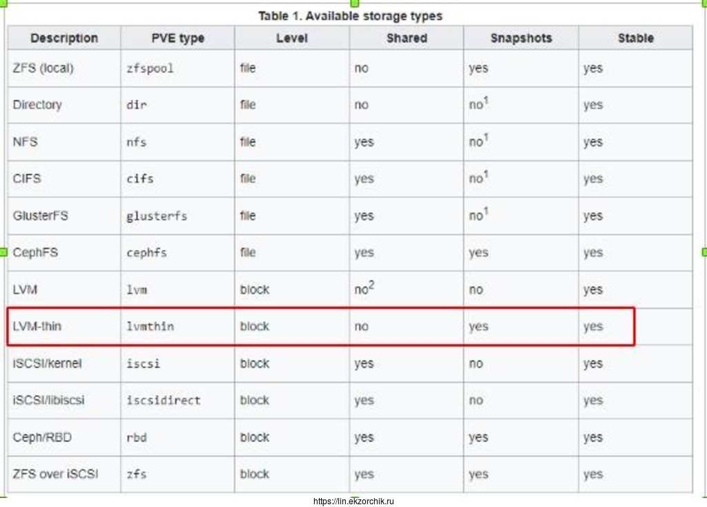The width and height of the screenshot is (707, 507).
Task: Select the LVM-thin description cell
Action: [37, 327]
